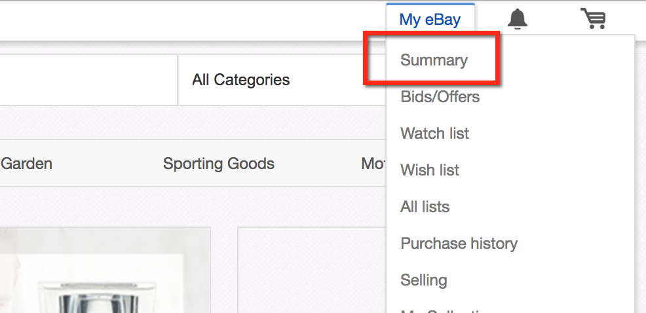Image resolution: width=646 pixels, height=313 pixels.
Task: Go to Bids/Offers
Action: pos(440,97)
